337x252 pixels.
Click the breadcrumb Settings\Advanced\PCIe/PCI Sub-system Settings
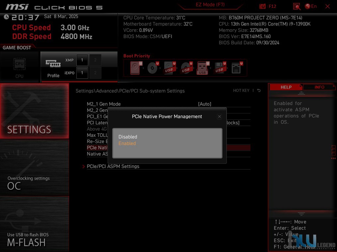[x=130, y=91]
